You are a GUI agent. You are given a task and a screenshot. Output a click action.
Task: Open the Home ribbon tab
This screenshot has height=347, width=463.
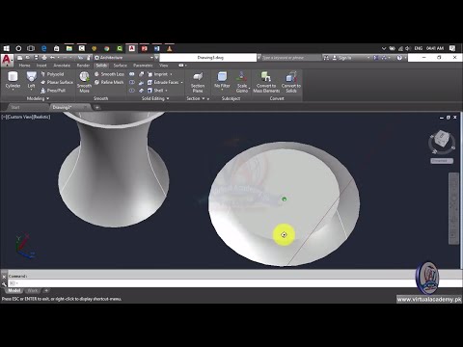click(24, 66)
